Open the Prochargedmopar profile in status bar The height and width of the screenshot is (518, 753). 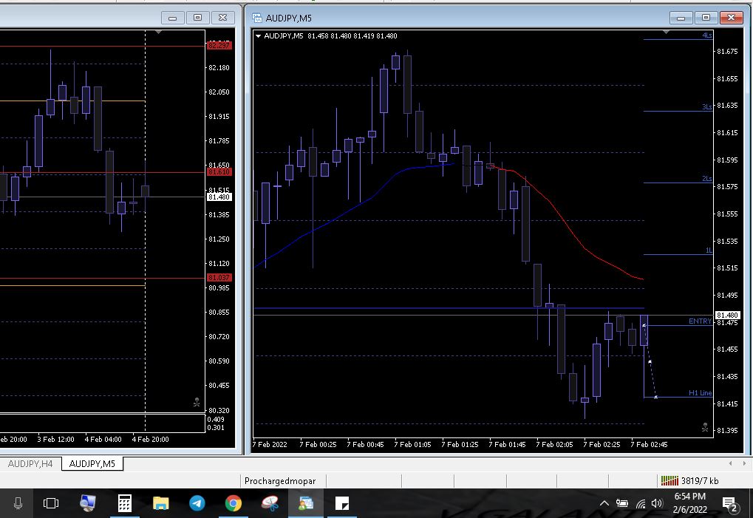[x=280, y=481]
